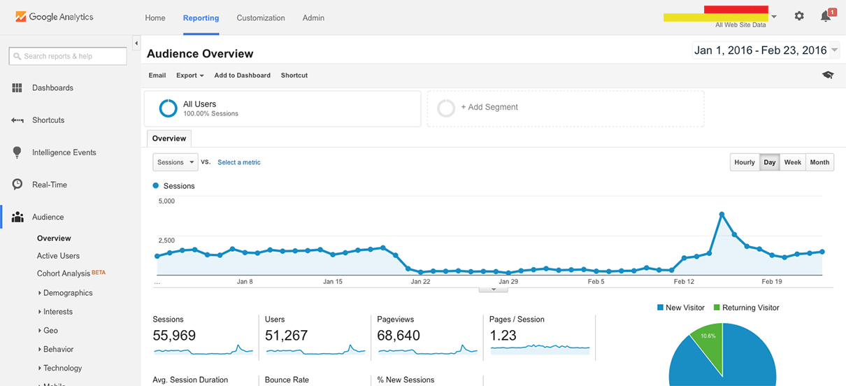Open the settings gear icon
This screenshot has height=386, width=846.
click(799, 16)
